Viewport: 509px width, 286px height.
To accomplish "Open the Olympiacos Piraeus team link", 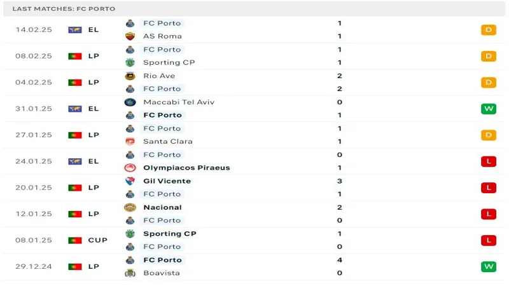I will point(186,168).
